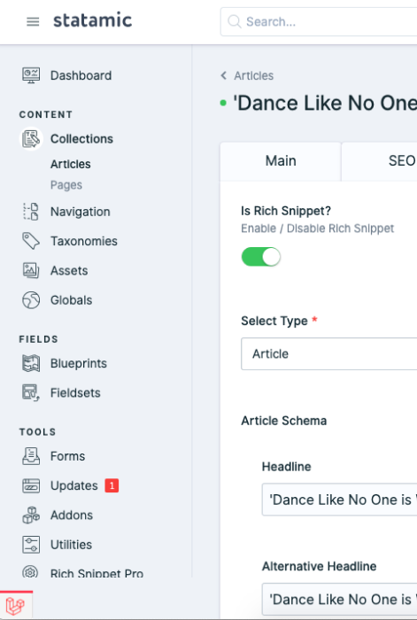Disable the Is Rich Snippet toggle
The image size is (417, 620).
261,257
